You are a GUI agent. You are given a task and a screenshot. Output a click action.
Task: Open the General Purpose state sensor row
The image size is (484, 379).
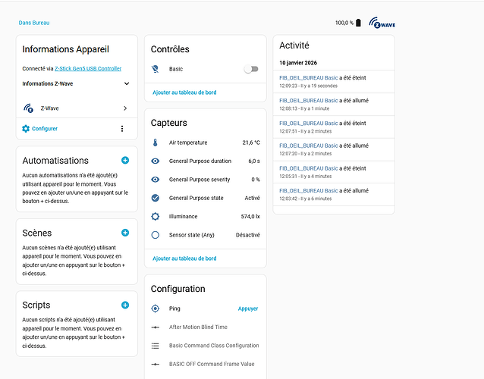[205, 198]
